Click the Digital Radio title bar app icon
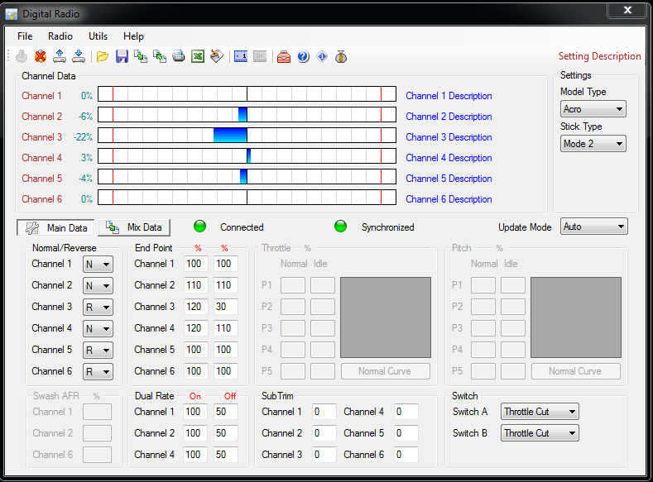 pos(12,14)
